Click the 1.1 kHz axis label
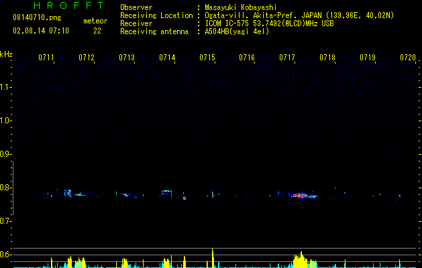422x268 pixels. [5, 87]
